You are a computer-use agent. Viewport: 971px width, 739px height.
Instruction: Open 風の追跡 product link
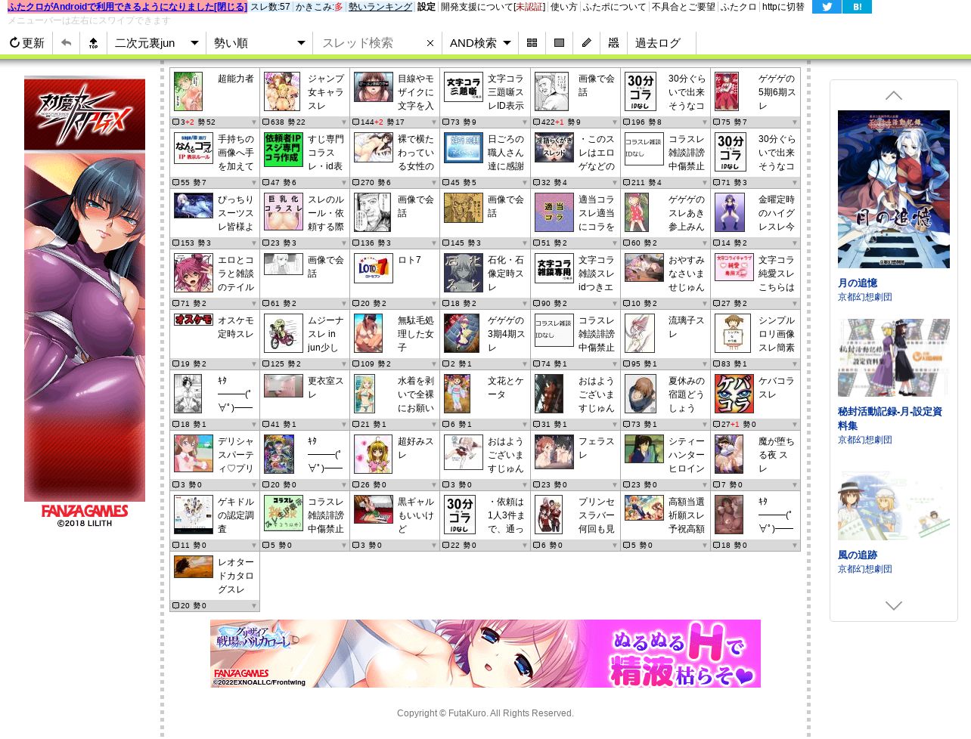click(858, 555)
